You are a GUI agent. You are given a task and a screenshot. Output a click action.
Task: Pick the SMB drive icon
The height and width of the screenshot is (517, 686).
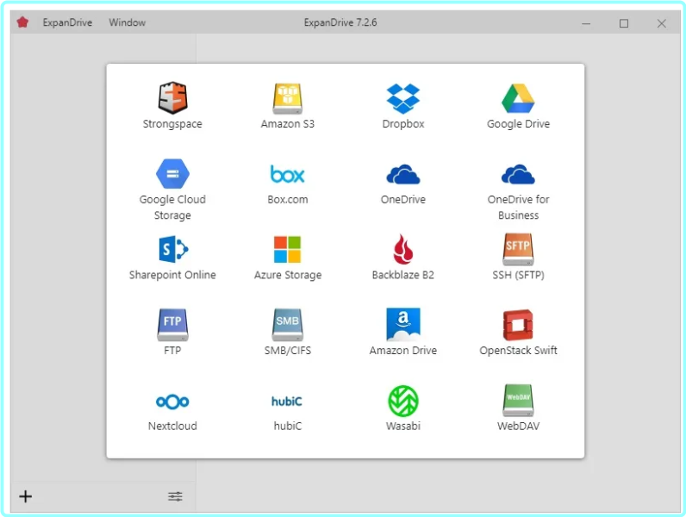click(x=288, y=325)
